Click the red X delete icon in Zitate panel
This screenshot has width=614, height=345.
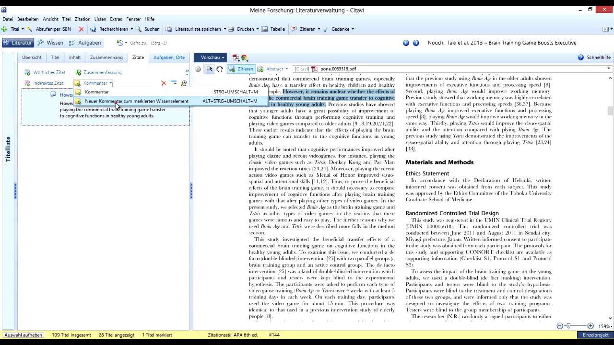[x=164, y=83]
